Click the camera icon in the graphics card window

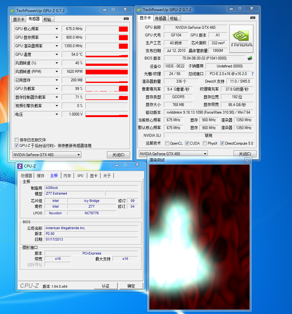(x=252, y=18)
